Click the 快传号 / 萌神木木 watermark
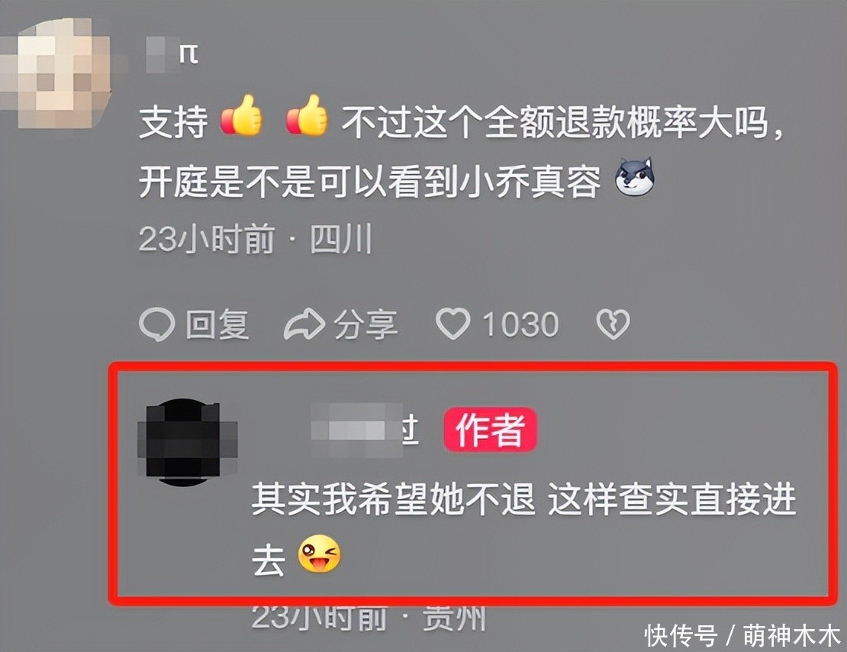 click(x=742, y=636)
